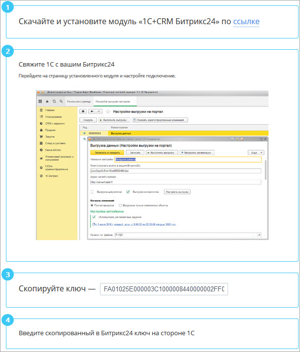
Task: Click the Название настройки input field
Action: click(188, 159)
